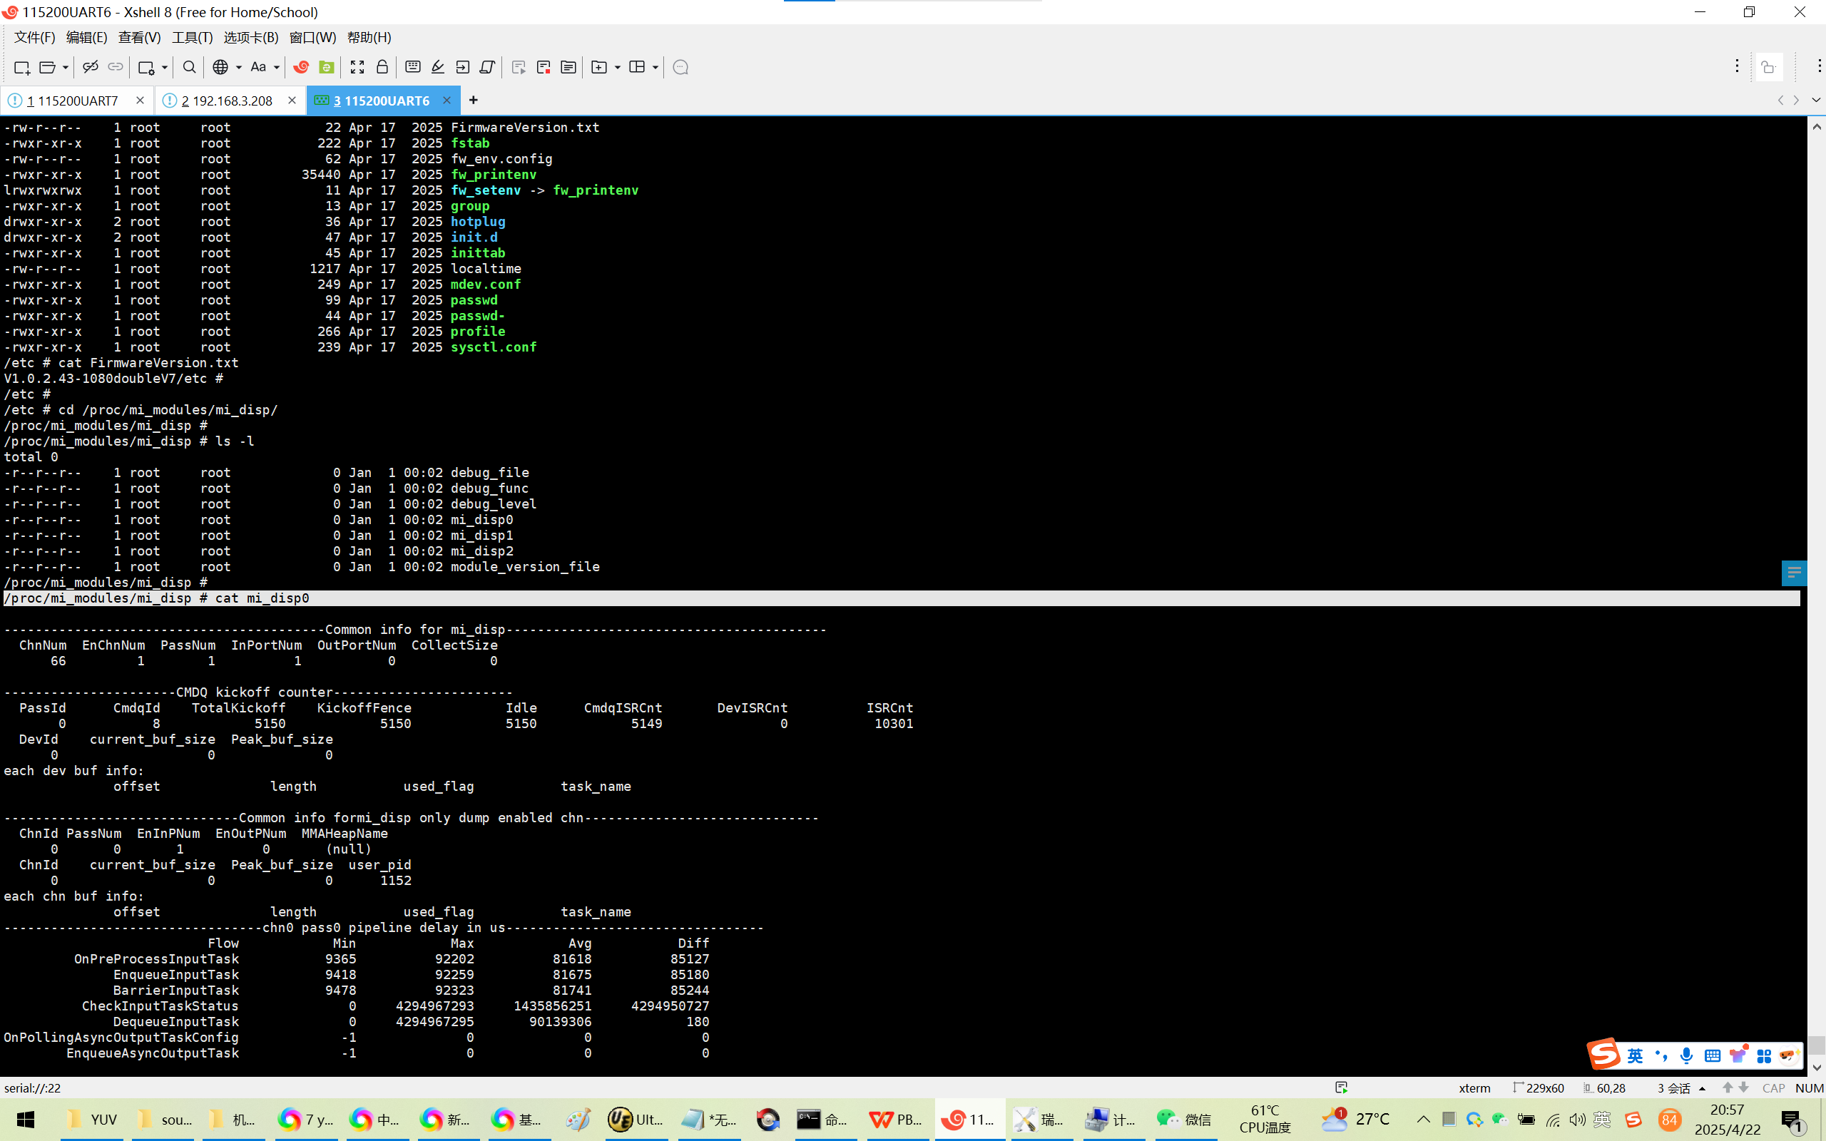Click the terminal vertical scrollbar down arrow

point(1816,1068)
